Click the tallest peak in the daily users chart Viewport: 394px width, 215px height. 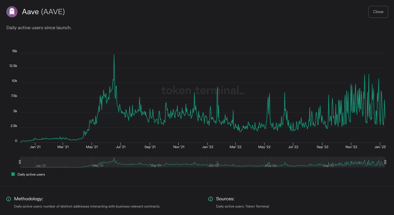click(x=114, y=55)
